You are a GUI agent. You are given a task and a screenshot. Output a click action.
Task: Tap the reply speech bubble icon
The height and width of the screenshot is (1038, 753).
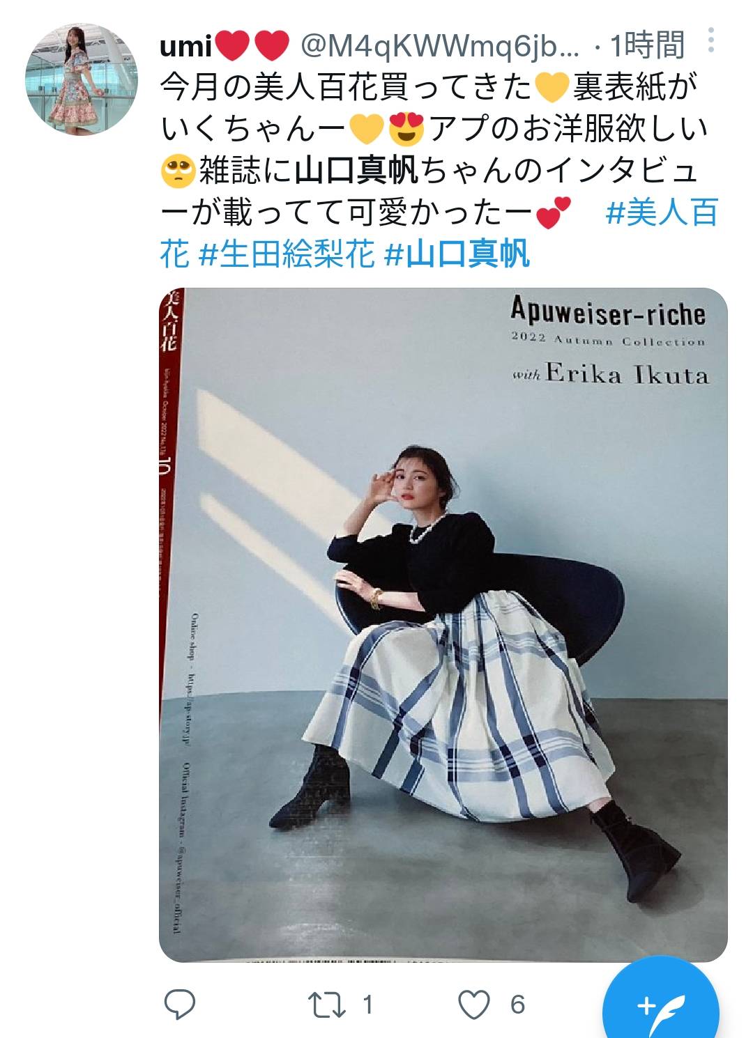(179, 1004)
